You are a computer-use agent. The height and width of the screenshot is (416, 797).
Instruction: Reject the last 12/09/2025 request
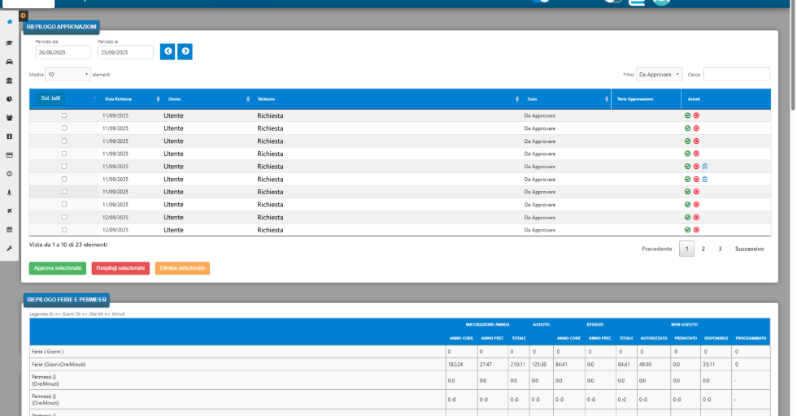click(x=696, y=230)
